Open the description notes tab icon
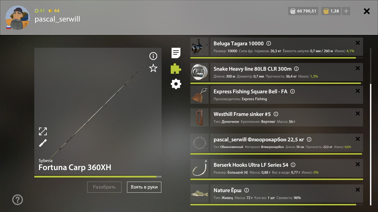This screenshot has width=378, height=212. click(176, 53)
